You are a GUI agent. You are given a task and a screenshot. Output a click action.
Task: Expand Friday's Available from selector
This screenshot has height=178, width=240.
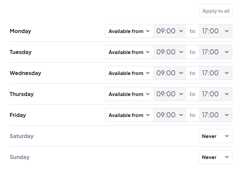pyautogui.click(x=129, y=115)
